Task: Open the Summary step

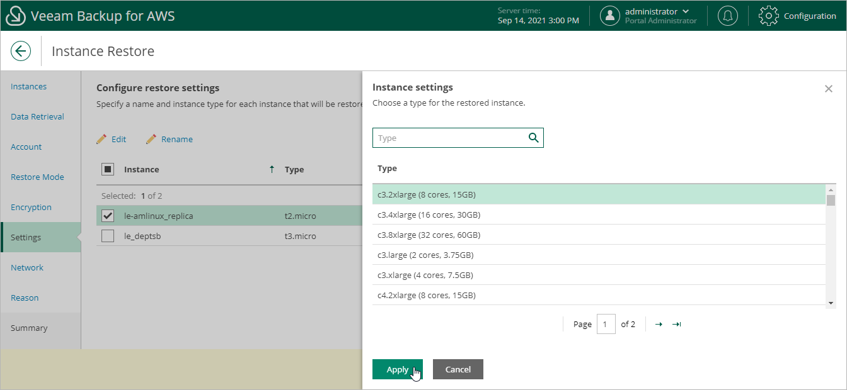Action: point(30,328)
